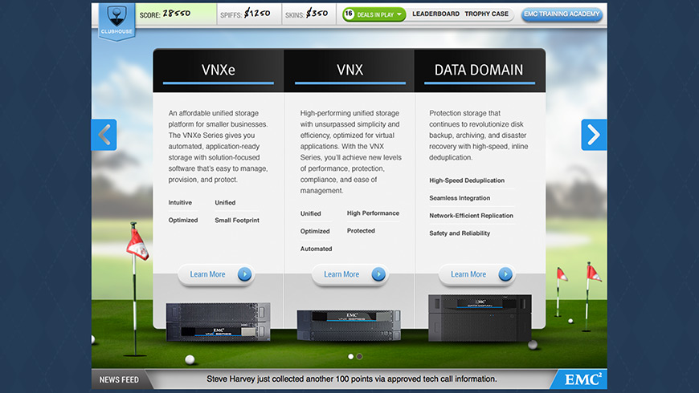The width and height of the screenshot is (699, 393).
Task: Click the blue arrow icon on the VNX Learn More button
Action: (378, 274)
